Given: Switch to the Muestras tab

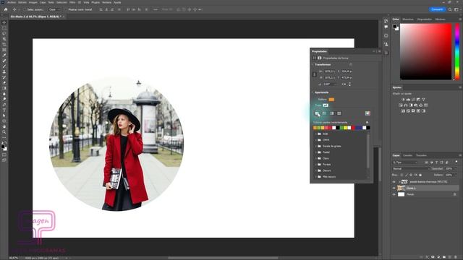Looking at the screenshot, I should tap(408, 19).
